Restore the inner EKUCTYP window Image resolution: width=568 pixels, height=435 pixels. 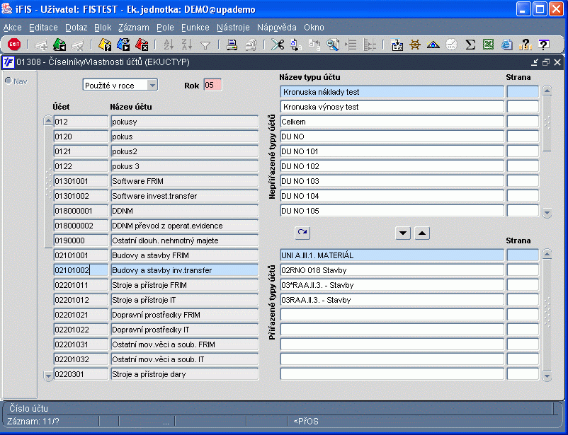click(x=546, y=62)
